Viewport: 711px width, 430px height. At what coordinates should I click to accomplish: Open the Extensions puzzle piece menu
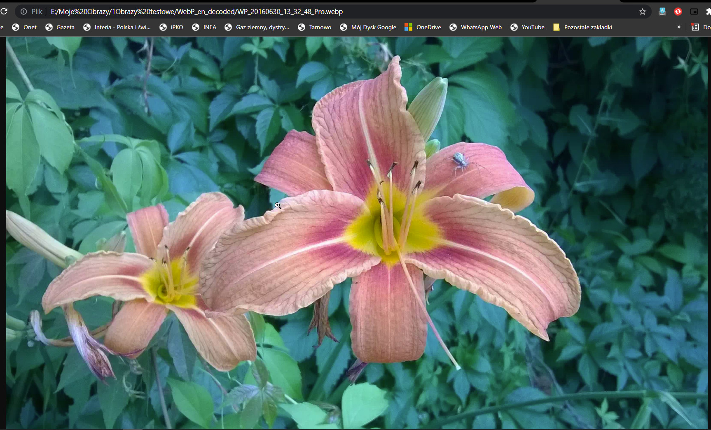click(708, 12)
